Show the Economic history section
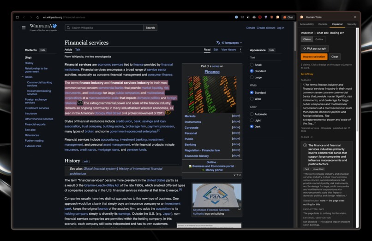This screenshot has width=372, height=241. 236,155
